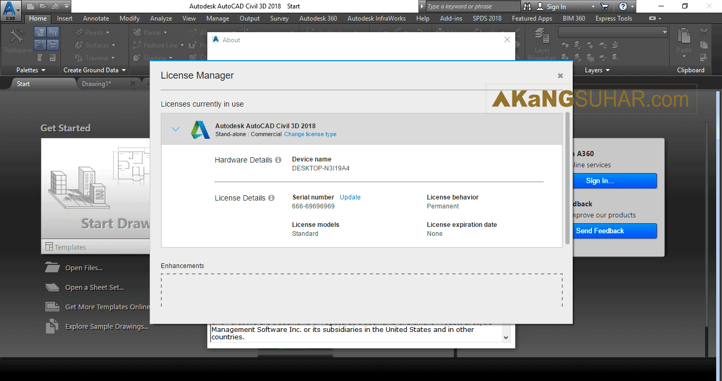
Task: Open the Survey ribbon tab
Action: tap(279, 18)
